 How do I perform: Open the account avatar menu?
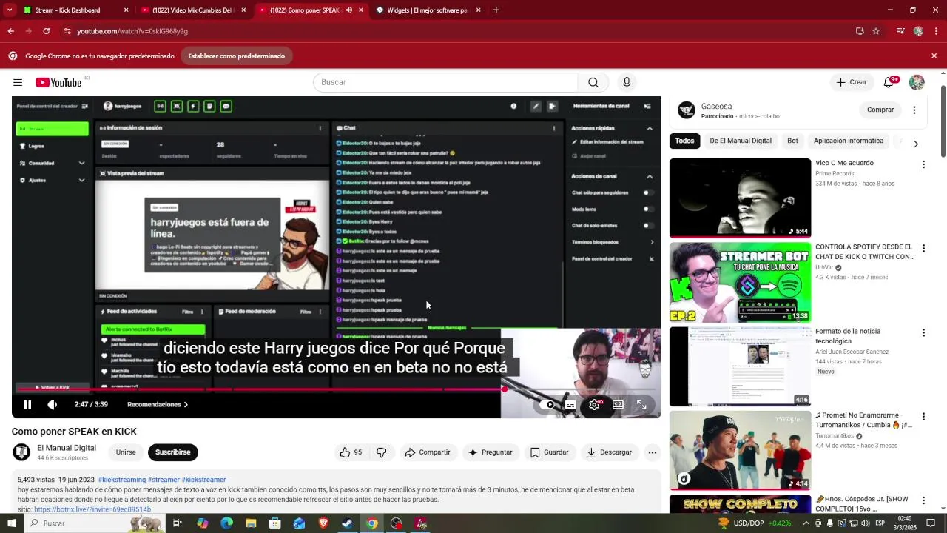(x=917, y=82)
